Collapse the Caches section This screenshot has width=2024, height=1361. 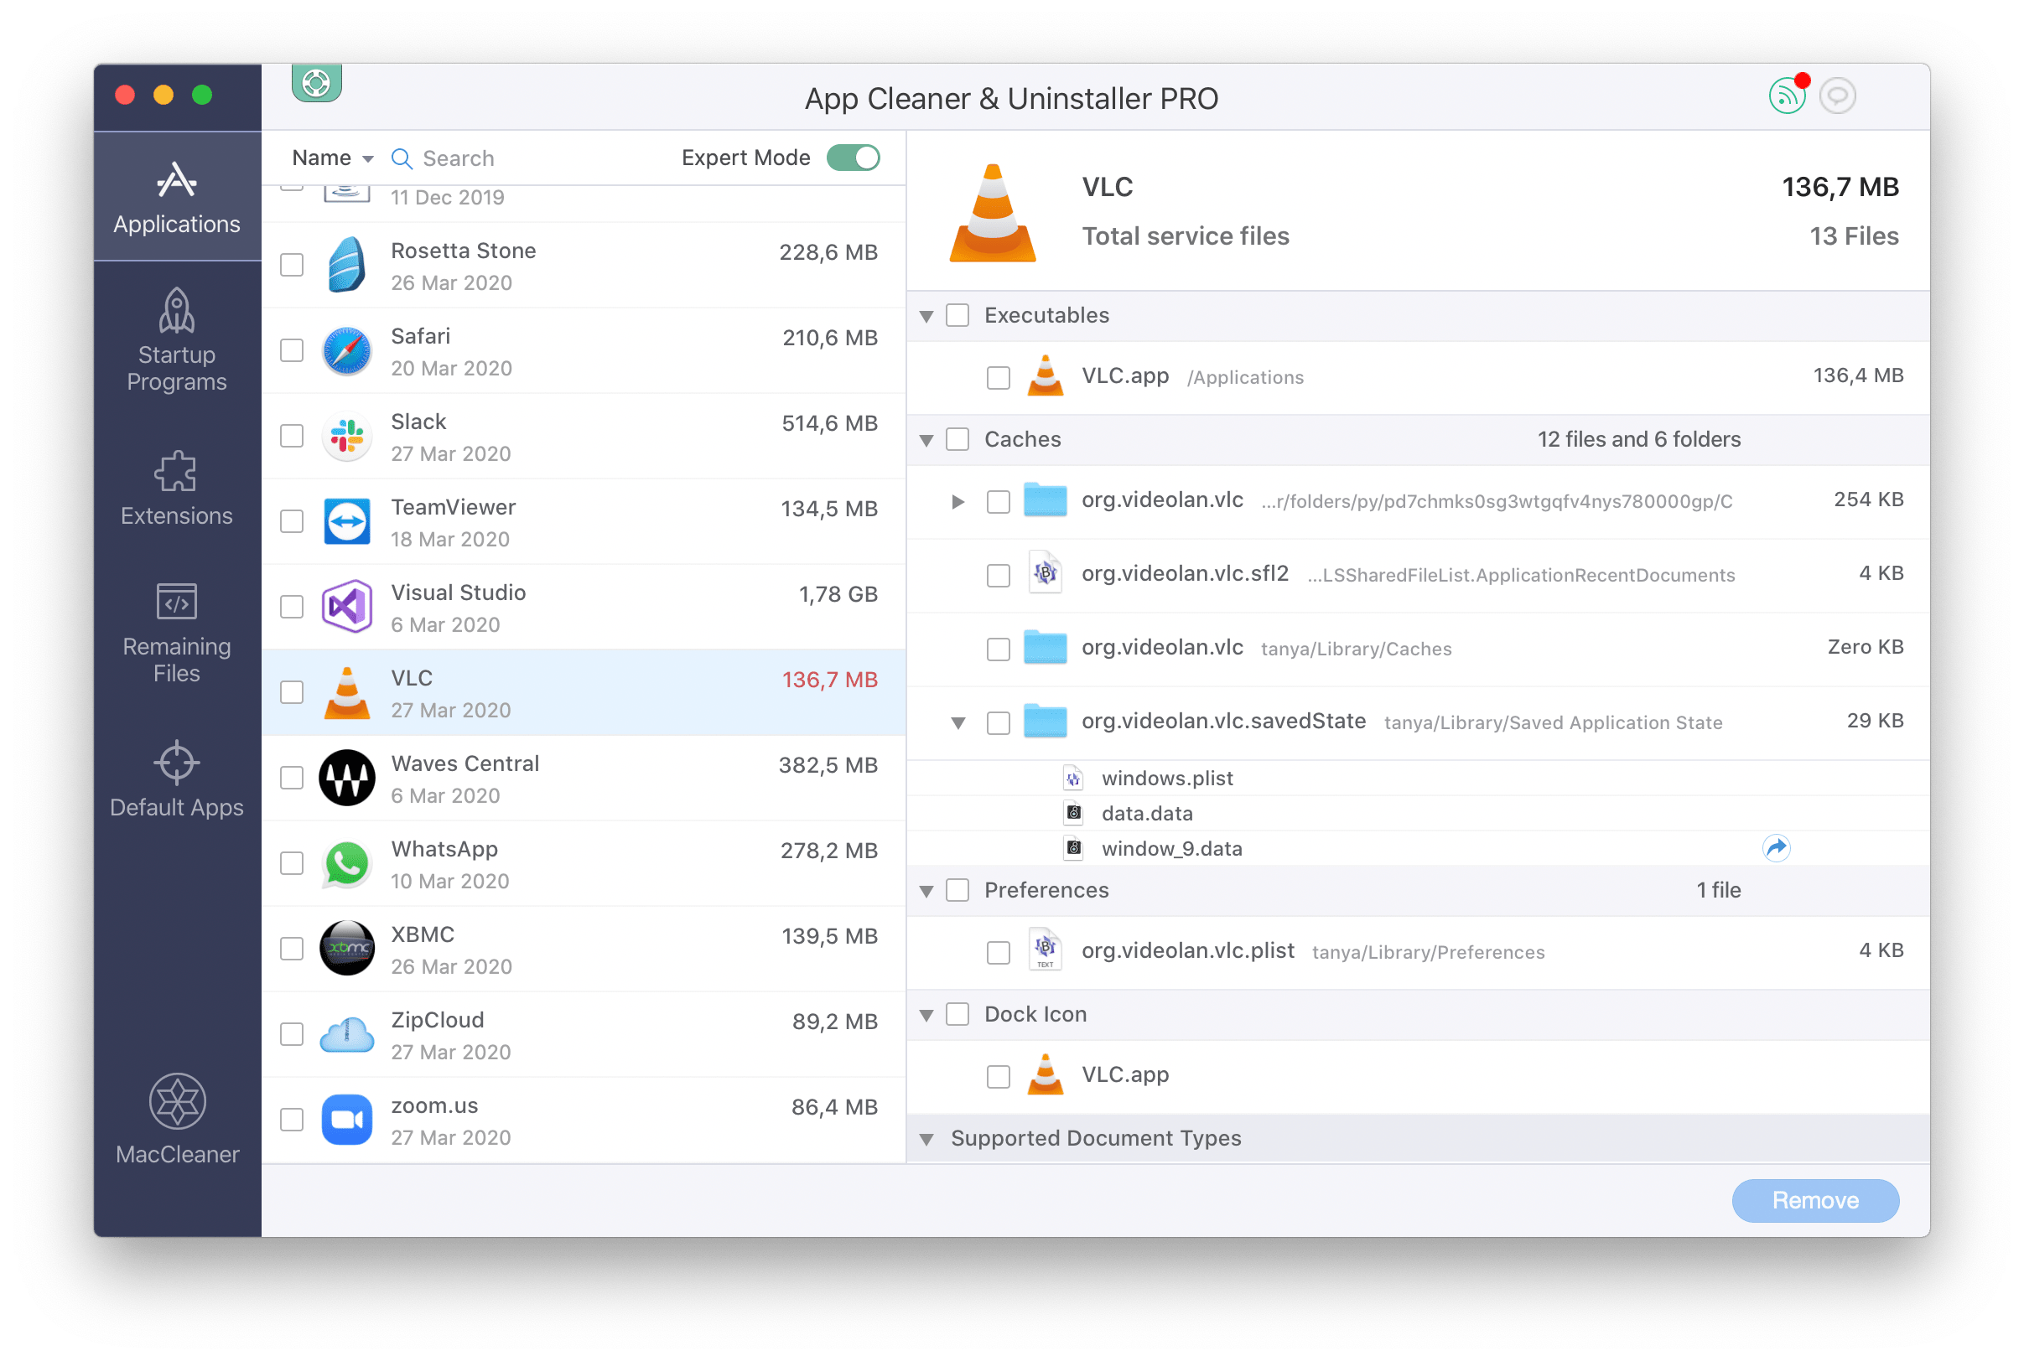932,439
